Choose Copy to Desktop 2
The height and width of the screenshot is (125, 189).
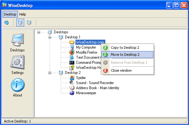pyautogui.click(x=127, y=48)
